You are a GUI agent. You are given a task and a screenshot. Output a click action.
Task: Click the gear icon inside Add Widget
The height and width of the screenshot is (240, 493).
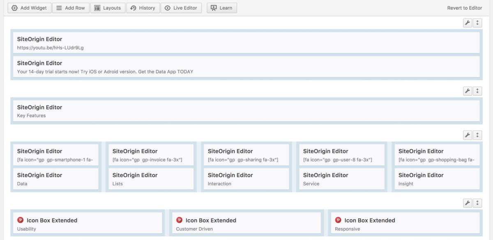click(15, 7)
